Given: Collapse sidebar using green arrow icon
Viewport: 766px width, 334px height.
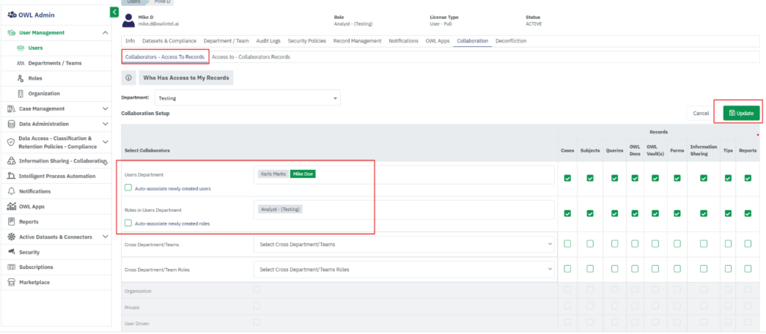Looking at the screenshot, I should click(114, 12).
